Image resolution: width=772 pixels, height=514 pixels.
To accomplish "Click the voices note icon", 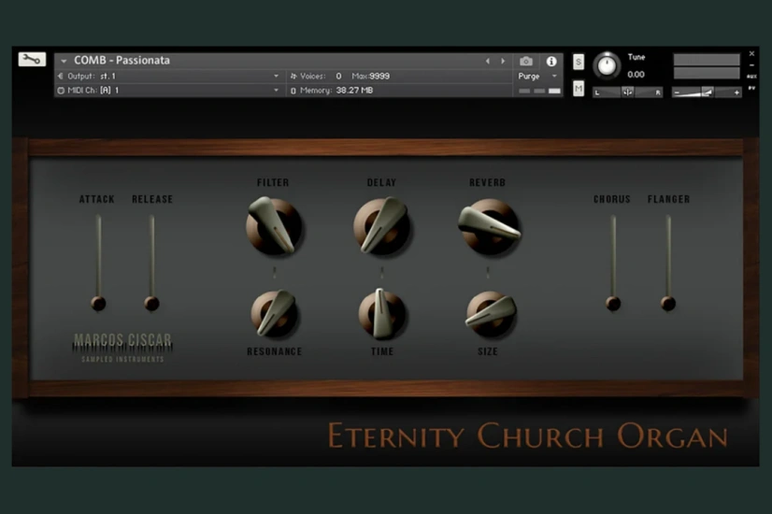I will pyautogui.click(x=293, y=77).
